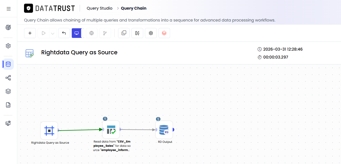
Task: Open the hamburger menu
Action: tap(8, 9)
